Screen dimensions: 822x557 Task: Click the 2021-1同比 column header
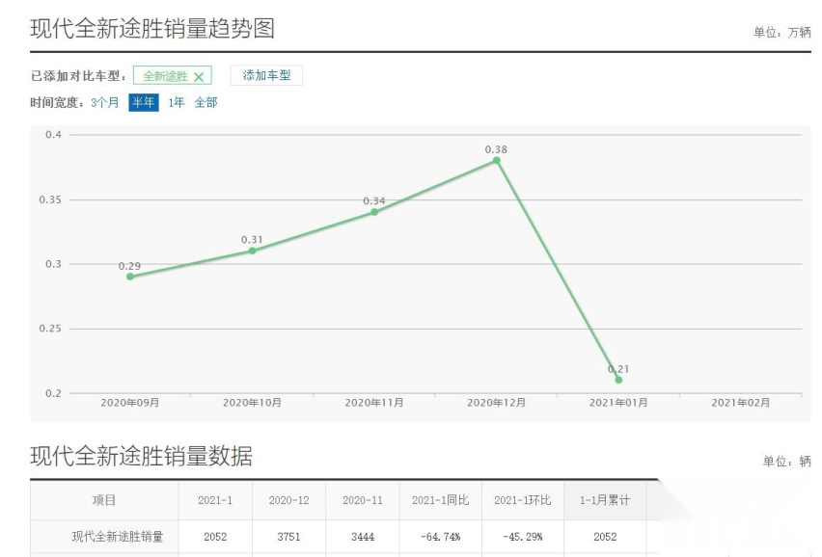tap(440, 500)
